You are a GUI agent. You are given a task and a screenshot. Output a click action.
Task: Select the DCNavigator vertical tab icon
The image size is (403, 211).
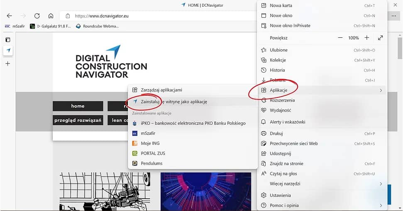coord(8,50)
